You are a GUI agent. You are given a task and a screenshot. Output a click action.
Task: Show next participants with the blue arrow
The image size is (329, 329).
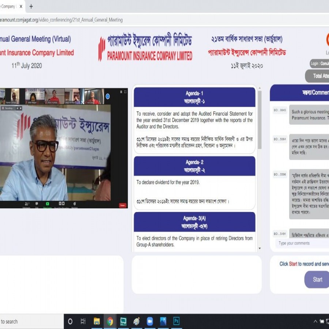click(107, 96)
